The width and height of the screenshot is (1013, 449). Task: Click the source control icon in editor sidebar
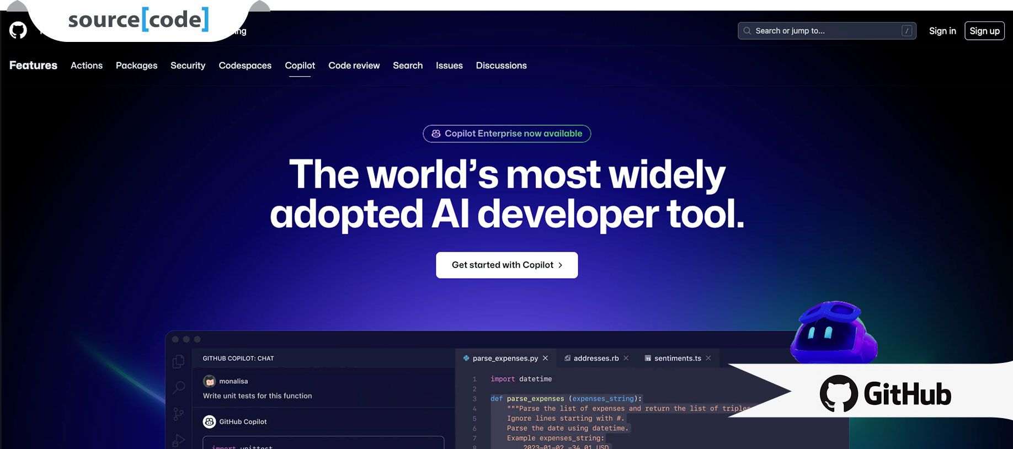(178, 414)
